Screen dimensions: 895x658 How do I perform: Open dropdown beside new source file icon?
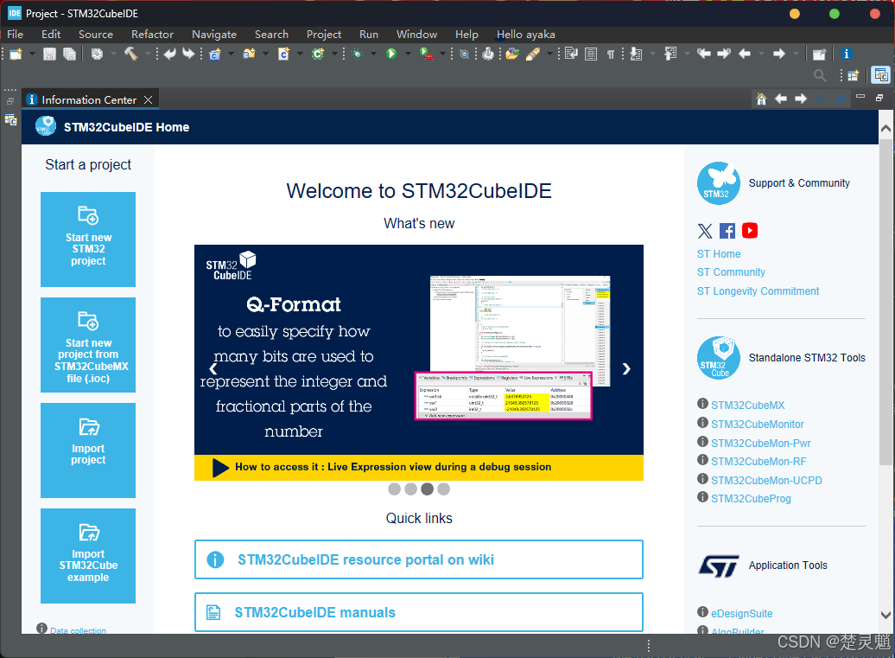(x=300, y=54)
